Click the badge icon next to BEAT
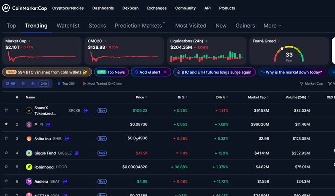The height and width of the screenshot is (196, 335). coord(65,181)
